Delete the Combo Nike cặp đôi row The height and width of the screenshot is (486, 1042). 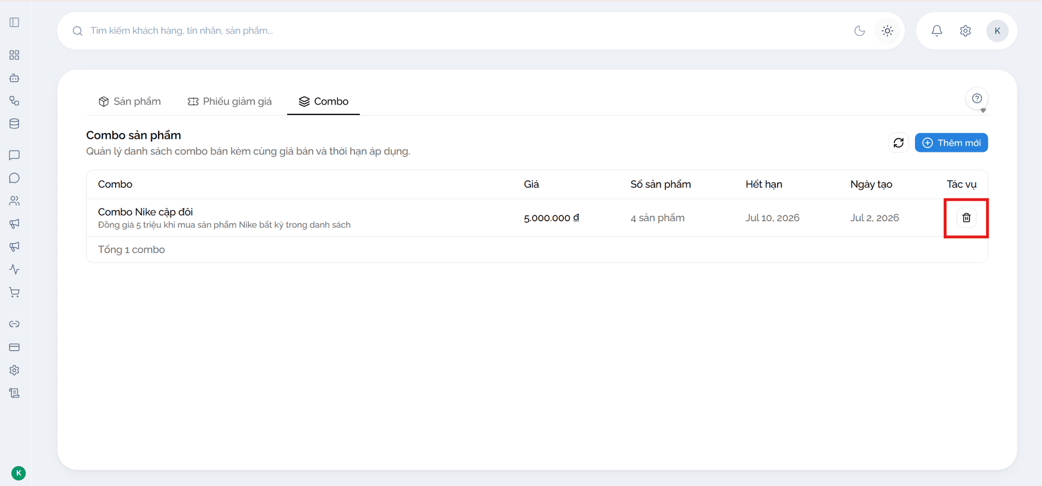(966, 218)
